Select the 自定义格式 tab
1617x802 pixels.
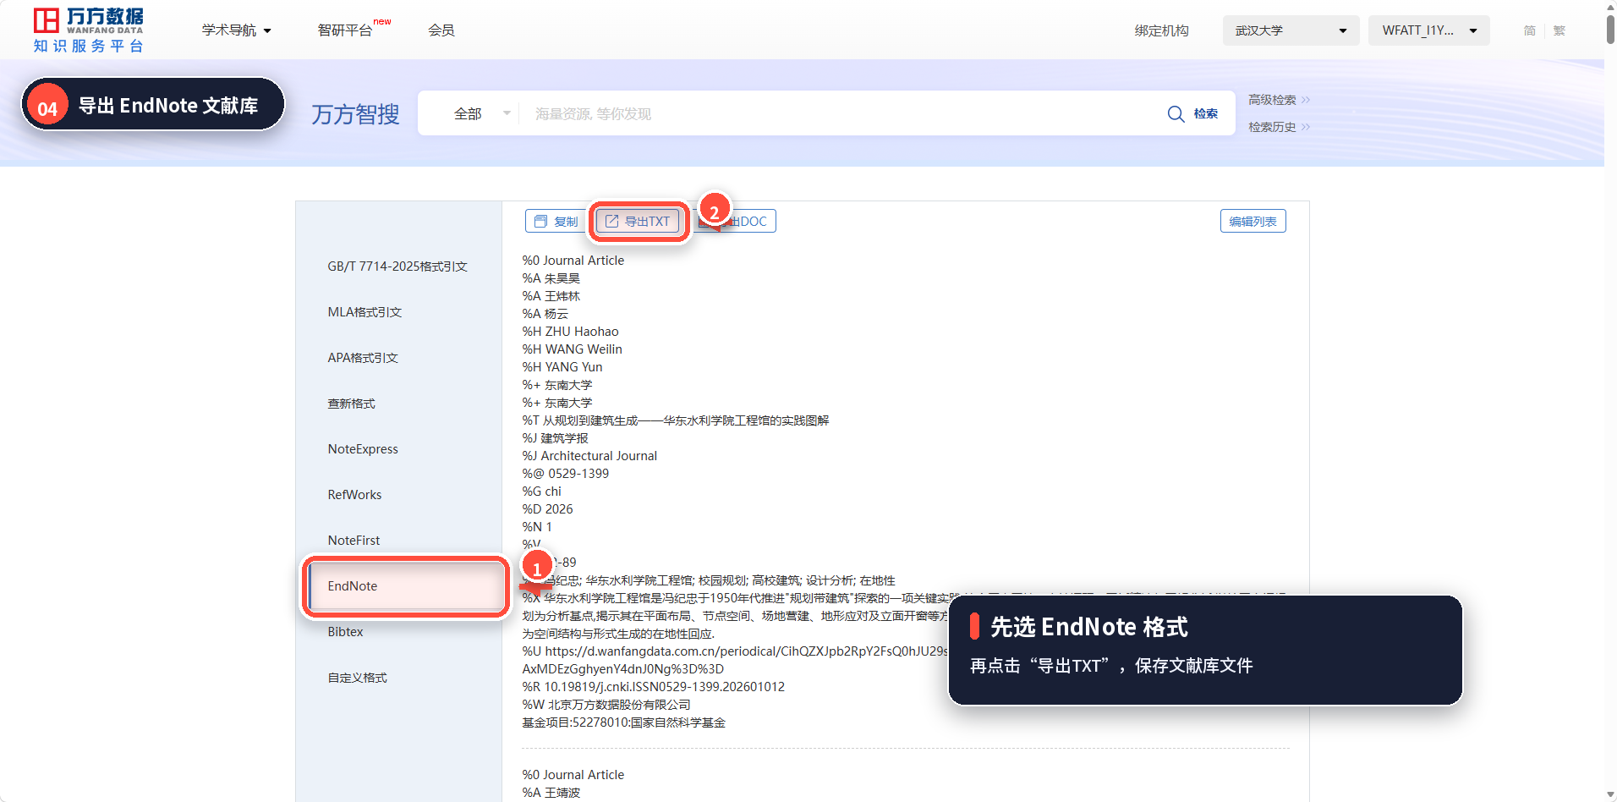pos(357,678)
